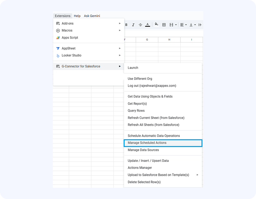Select Manage Scheduled Actions
This screenshot has height=199, width=256.
pyautogui.click(x=147, y=143)
